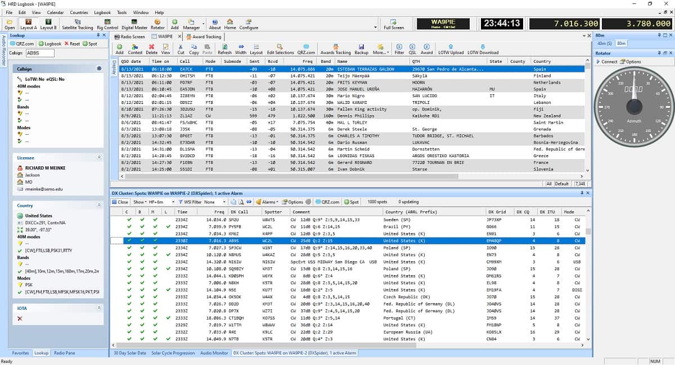This screenshot has width=675, height=365.
Task: Open Satellite Tracking from the main toolbar
Action: [77, 24]
